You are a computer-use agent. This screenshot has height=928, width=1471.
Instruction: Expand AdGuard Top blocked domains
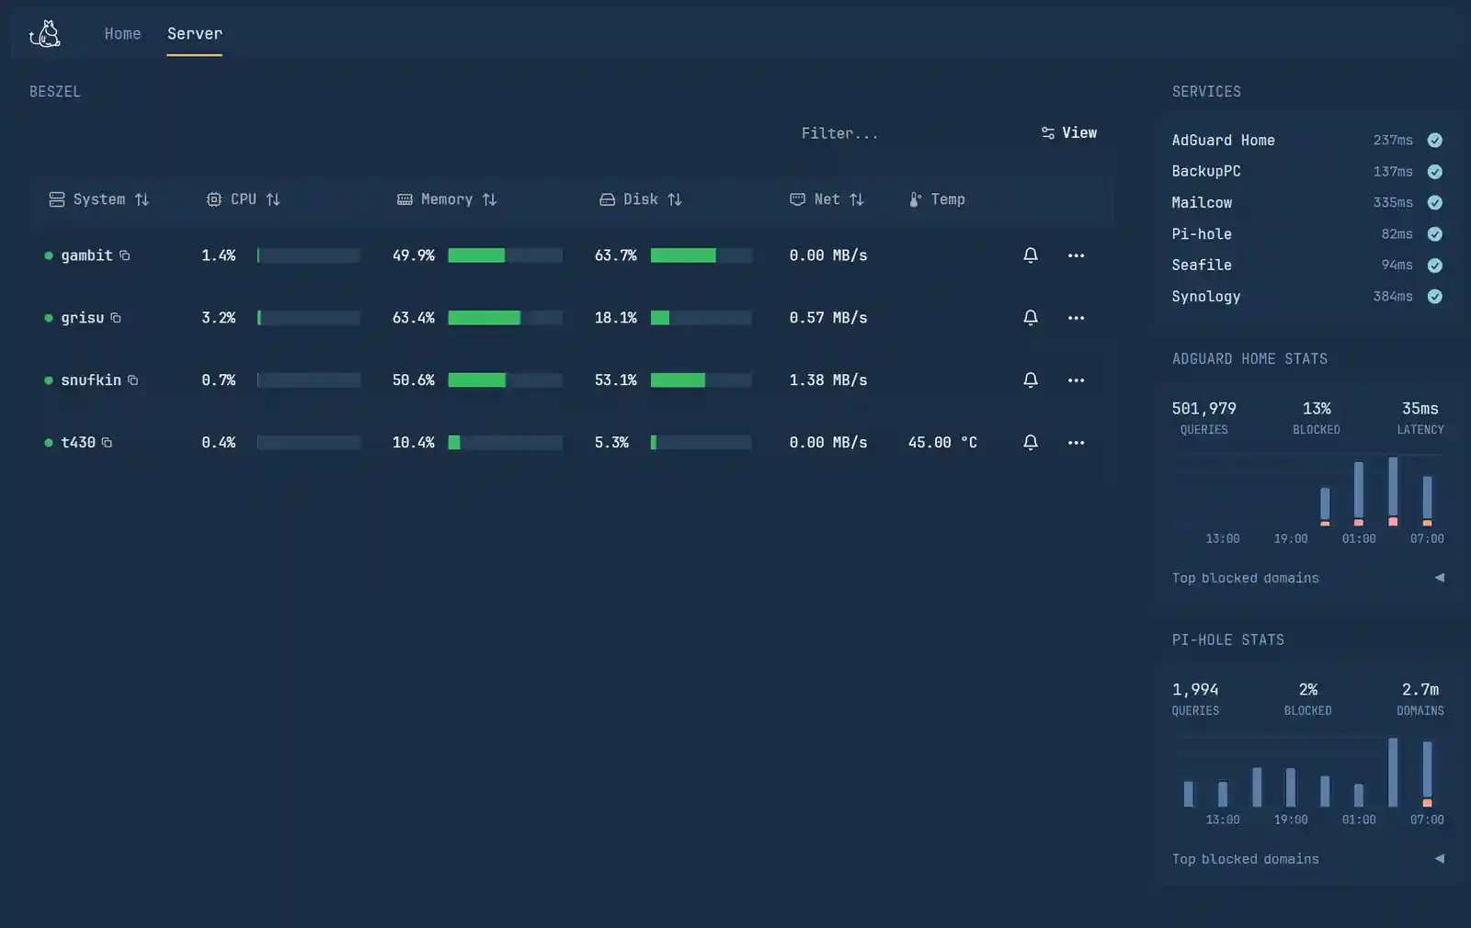[x=1439, y=578]
